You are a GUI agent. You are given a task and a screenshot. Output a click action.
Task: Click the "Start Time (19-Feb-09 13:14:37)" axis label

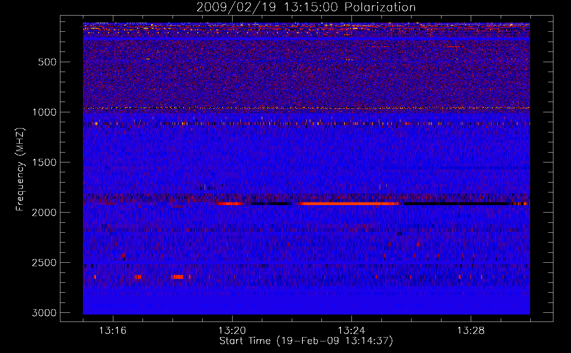[306, 341]
